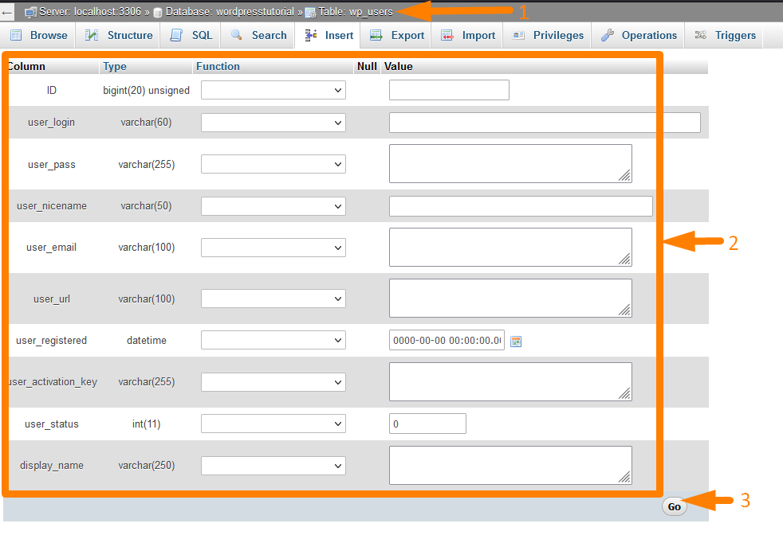Screen dimensions: 783x535
Task: Click the Function column header
Action: 218,66
